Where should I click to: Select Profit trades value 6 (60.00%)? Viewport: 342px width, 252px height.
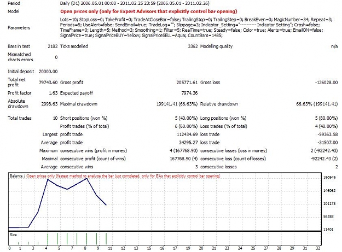point(186,126)
